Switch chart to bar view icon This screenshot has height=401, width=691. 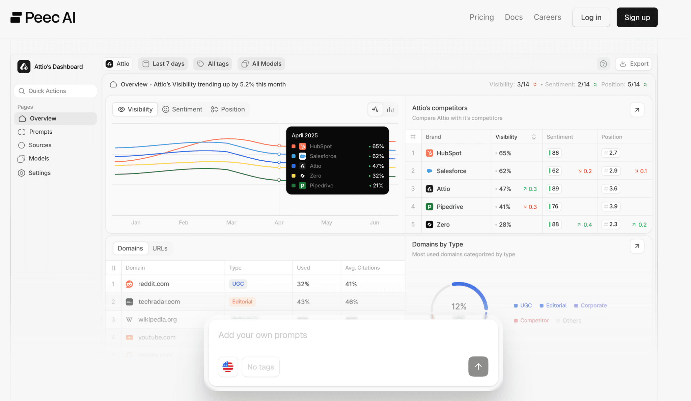390,109
